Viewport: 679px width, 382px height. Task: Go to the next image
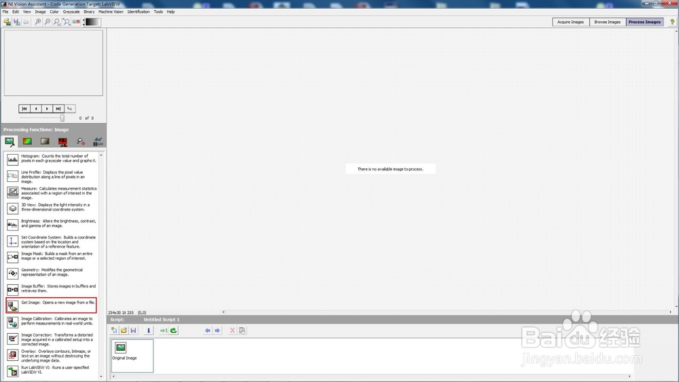click(x=48, y=109)
